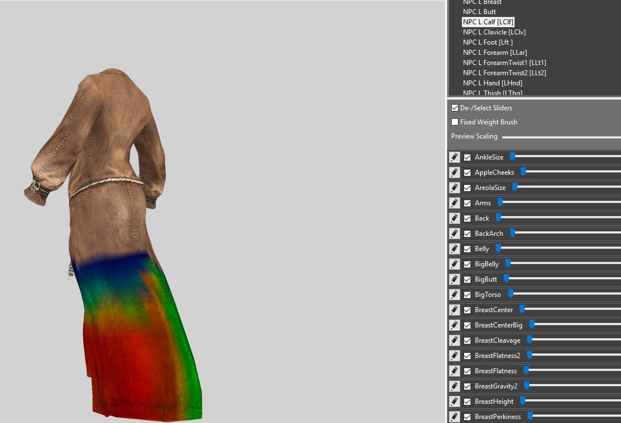This screenshot has height=423, width=621.
Task: Toggle the AreolaSize checkbox
Action: [x=468, y=188]
